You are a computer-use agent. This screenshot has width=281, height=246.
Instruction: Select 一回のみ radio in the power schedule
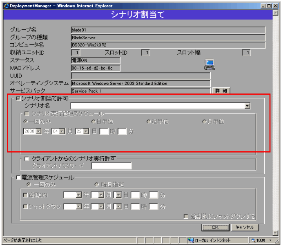(29, 184)
